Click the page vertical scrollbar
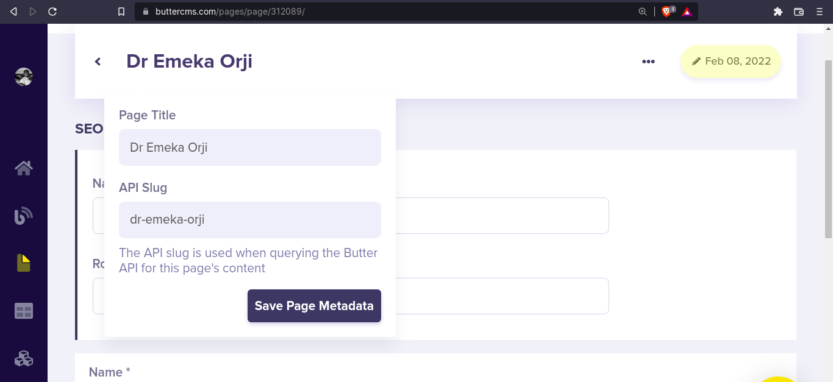 [x=828, y=149]
